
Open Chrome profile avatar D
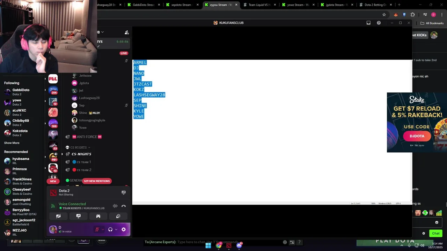tap(433, 15)
